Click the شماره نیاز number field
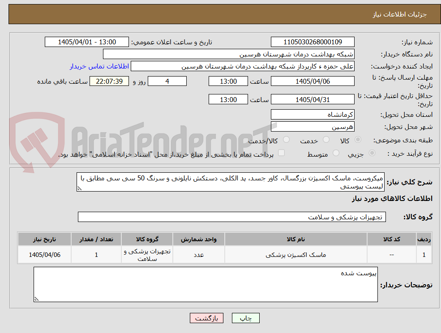 313,42
